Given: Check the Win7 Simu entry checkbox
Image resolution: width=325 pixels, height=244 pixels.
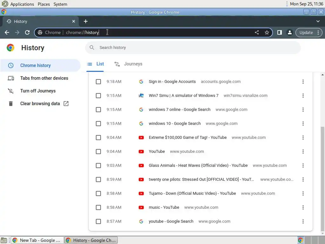Looking at the screenshot, I should tap(98, 96).
